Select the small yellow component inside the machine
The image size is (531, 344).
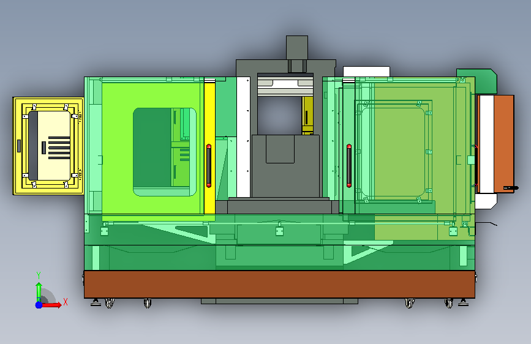coord(307,116)
